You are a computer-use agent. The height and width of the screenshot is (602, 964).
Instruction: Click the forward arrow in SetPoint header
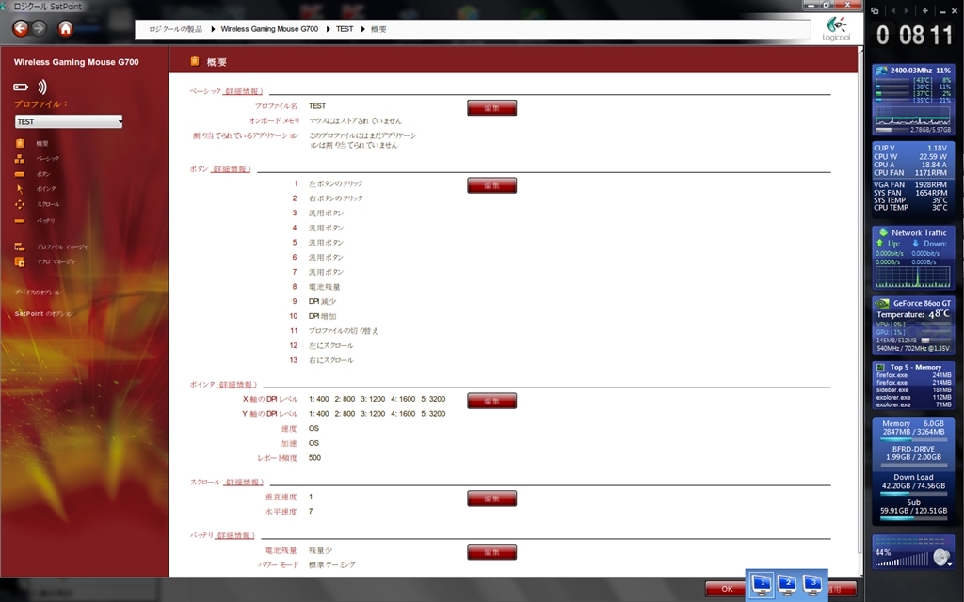click(x=39, y=28)
